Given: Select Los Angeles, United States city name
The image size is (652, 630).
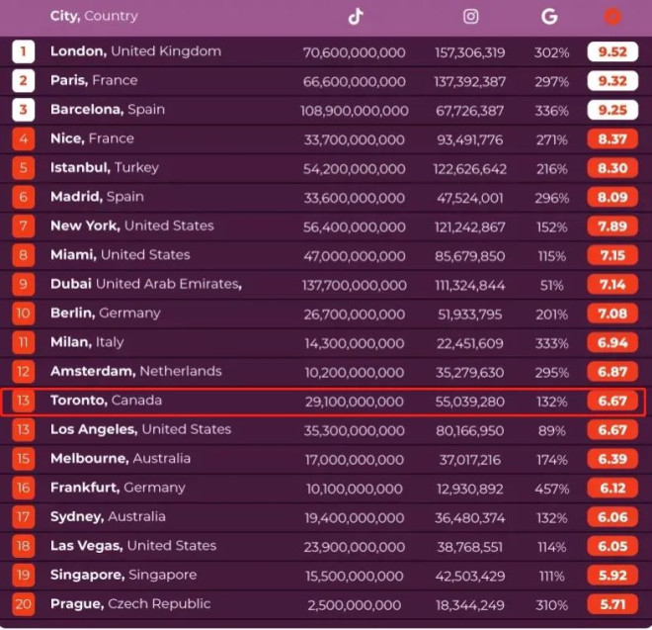Looking at the screenshot, I should [140, 430].
